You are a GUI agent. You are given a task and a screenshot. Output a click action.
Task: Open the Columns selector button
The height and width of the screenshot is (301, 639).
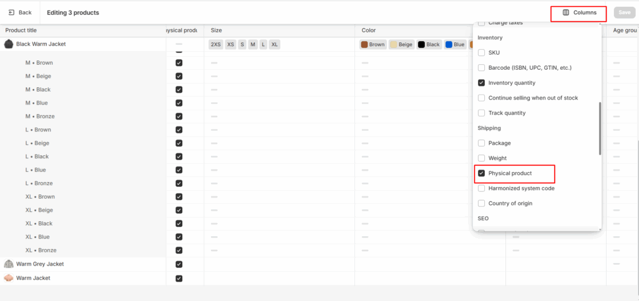tap(578, 12)
